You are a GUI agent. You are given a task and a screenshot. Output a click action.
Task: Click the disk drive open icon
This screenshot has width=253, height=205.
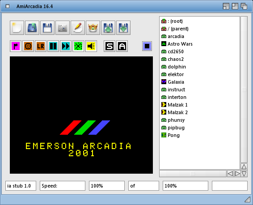pos(32,28)
